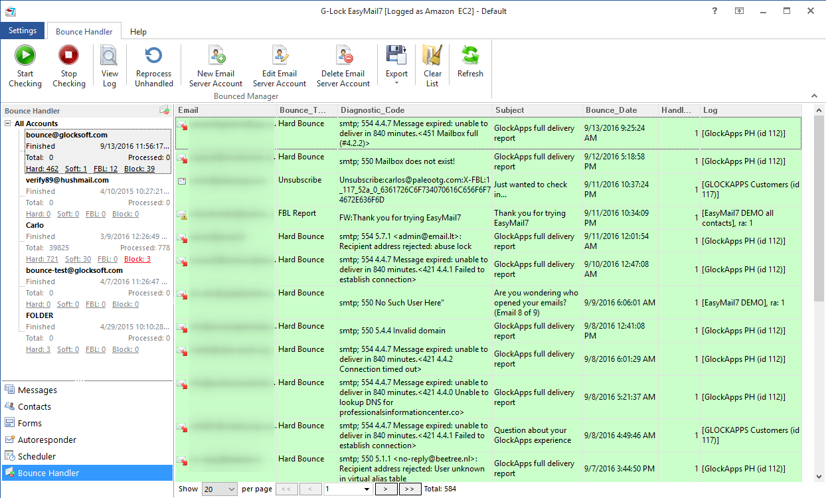The image size is (826, 498).
Task: Click the FBL: 12 link
Action: tap(105, 169)
